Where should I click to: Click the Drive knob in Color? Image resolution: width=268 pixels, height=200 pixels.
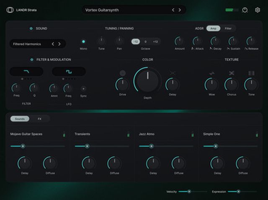click(123, 84)
